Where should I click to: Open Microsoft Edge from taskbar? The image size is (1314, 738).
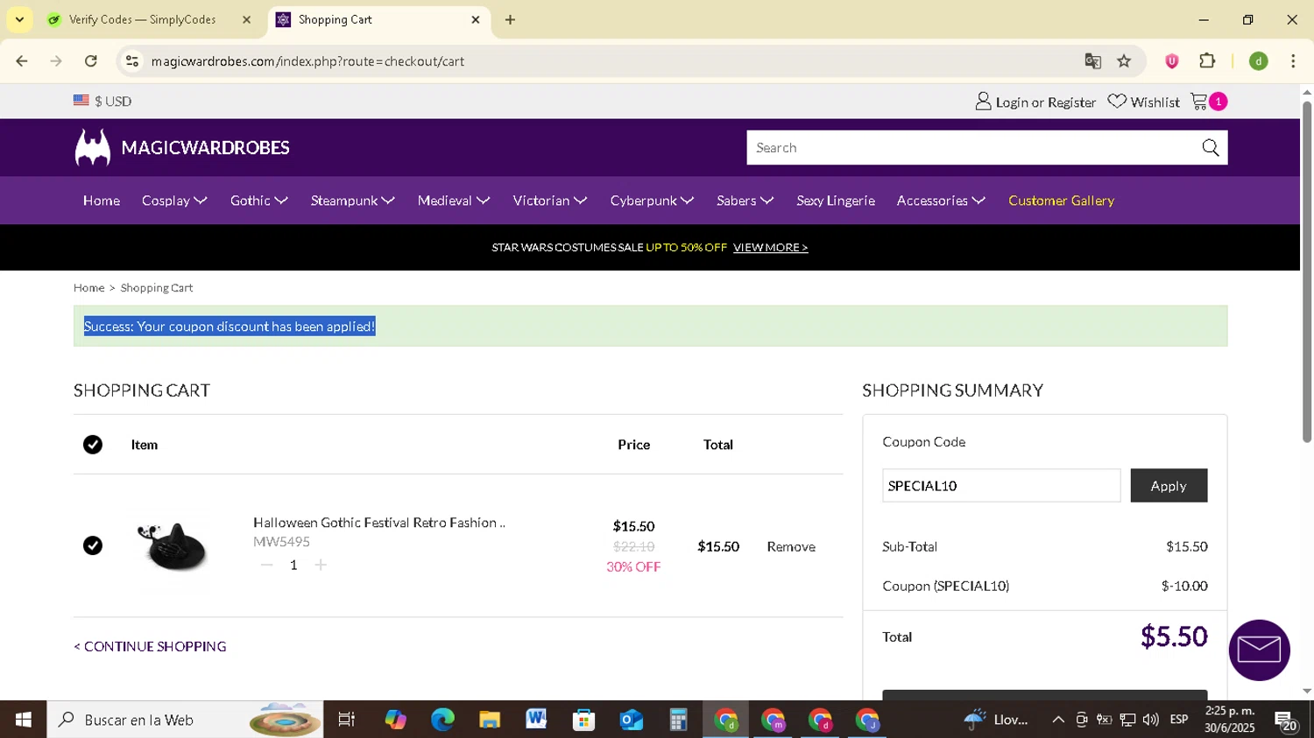point(442,720)
